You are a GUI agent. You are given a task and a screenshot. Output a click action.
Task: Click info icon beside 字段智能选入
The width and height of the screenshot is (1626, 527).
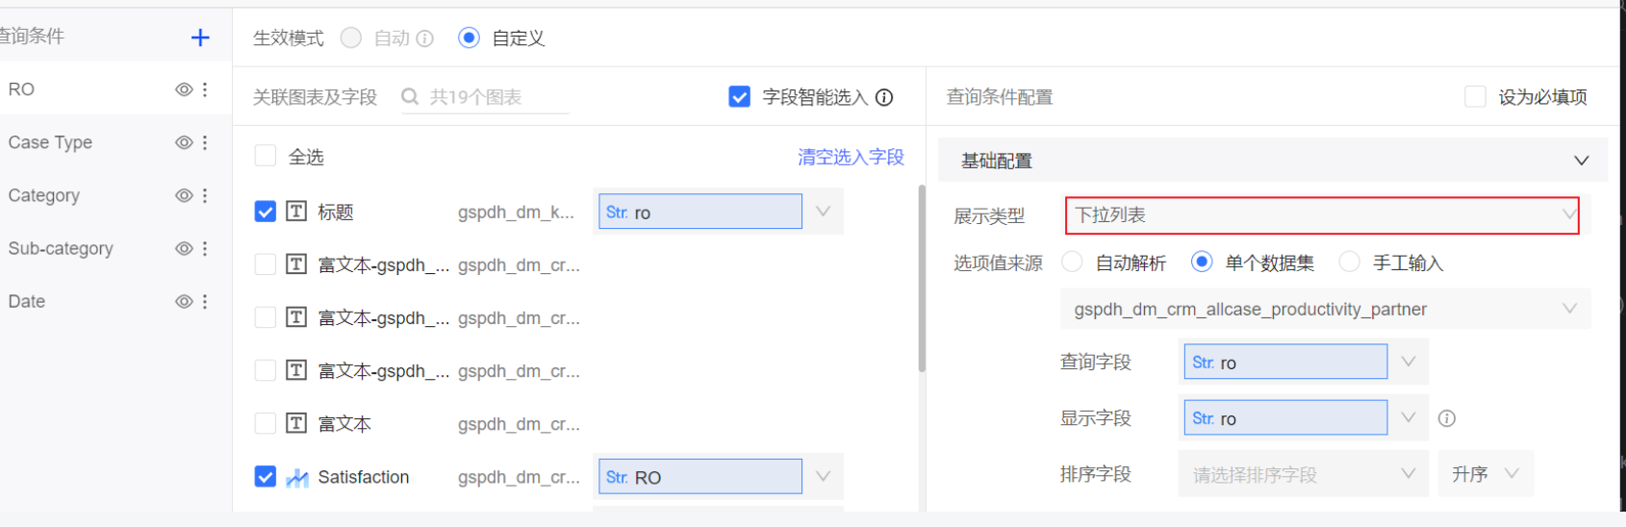click(x=884, y=97)
